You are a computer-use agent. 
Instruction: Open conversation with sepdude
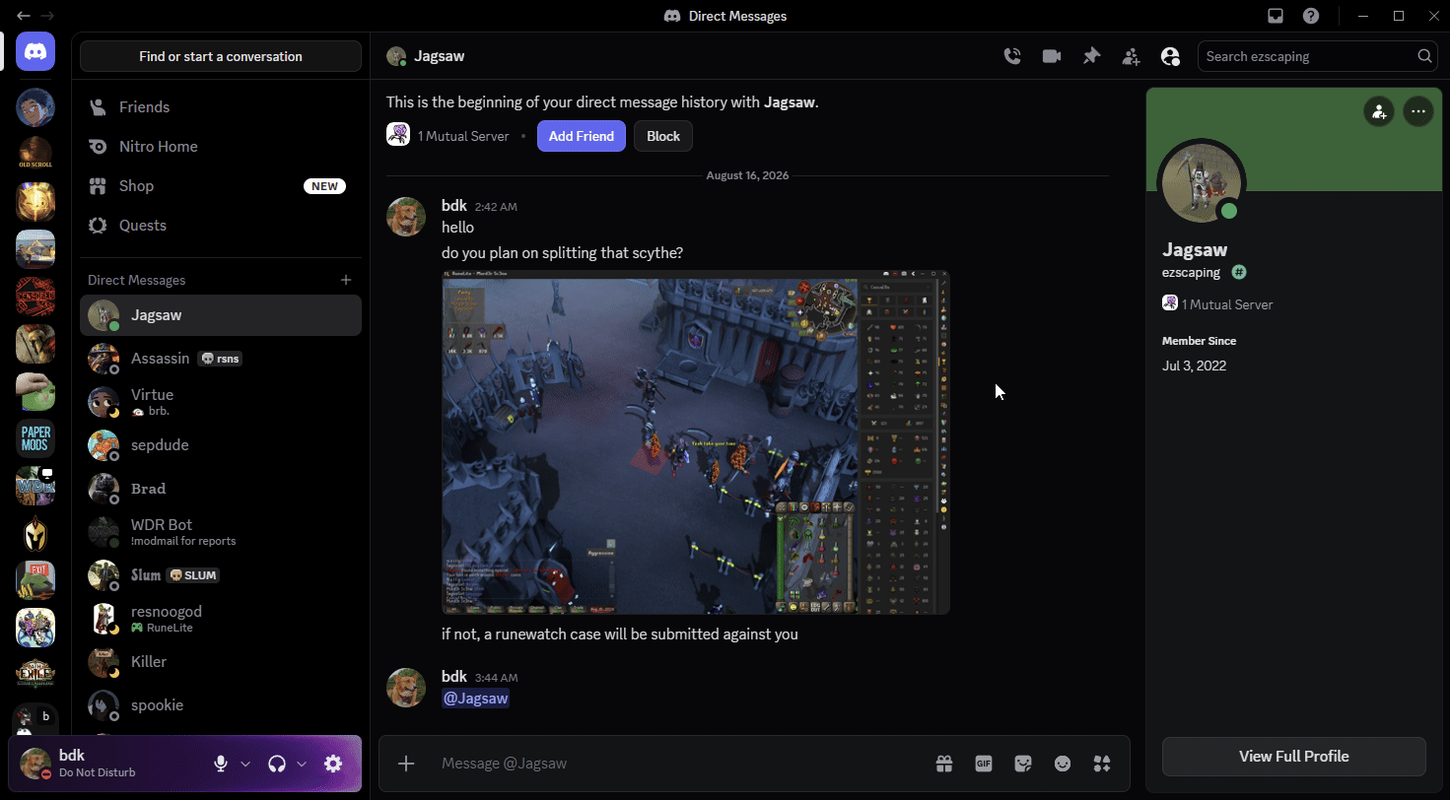(x=221, y=445)
